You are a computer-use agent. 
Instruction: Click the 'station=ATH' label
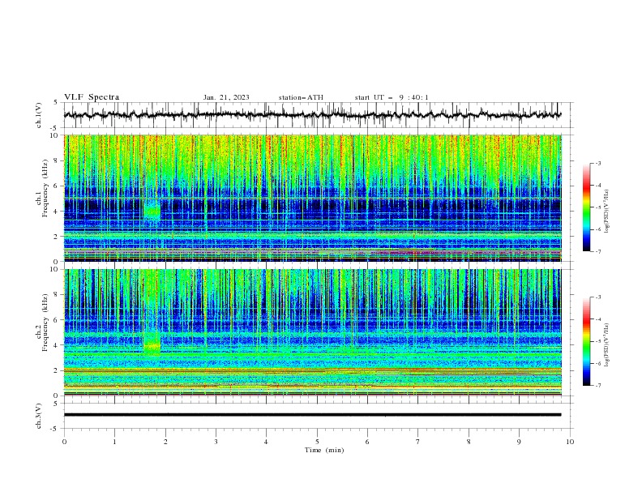[x=301, y=97]
